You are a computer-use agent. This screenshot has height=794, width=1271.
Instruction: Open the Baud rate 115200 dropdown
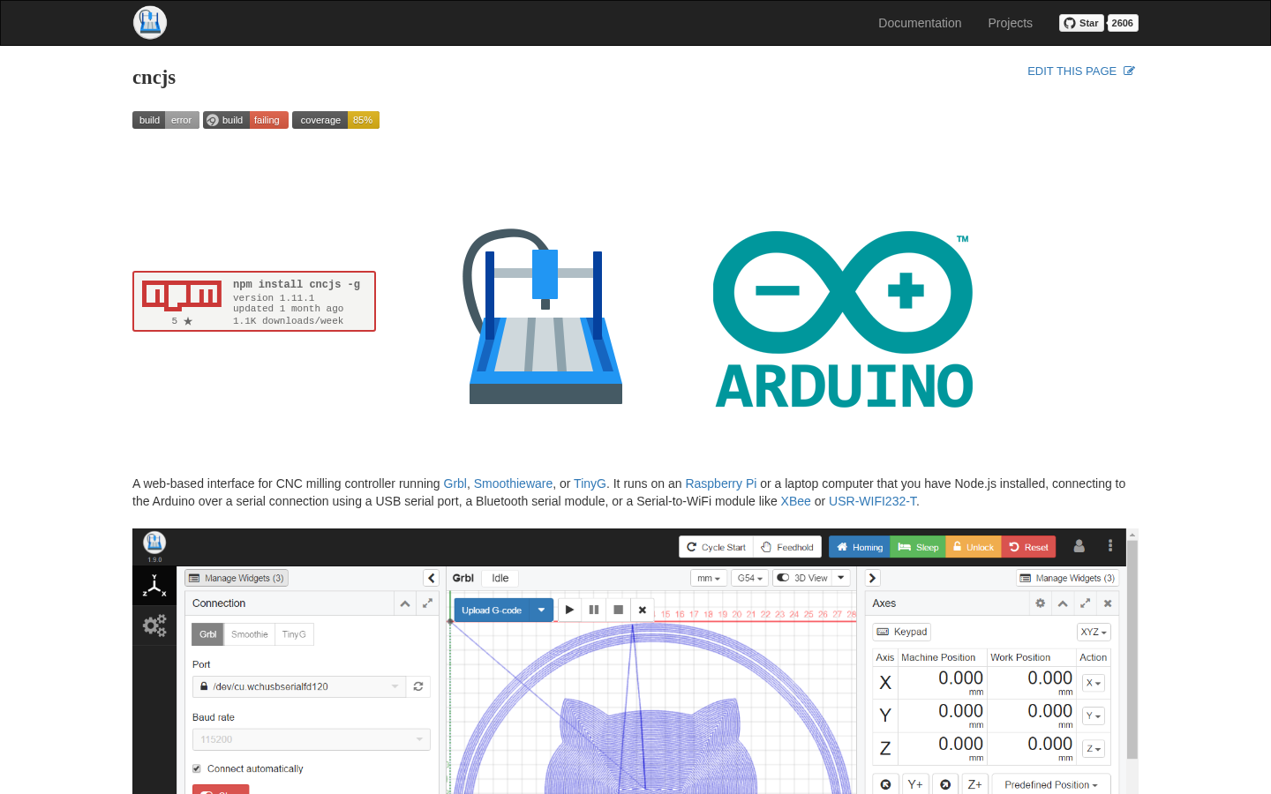point(312,739)
